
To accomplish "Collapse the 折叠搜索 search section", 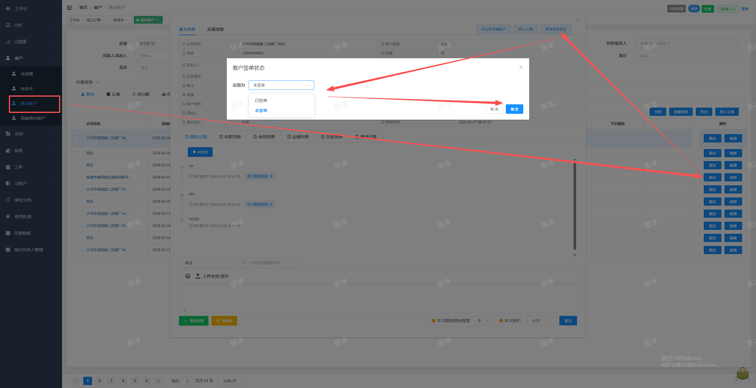I will click(x=88, y=82).
